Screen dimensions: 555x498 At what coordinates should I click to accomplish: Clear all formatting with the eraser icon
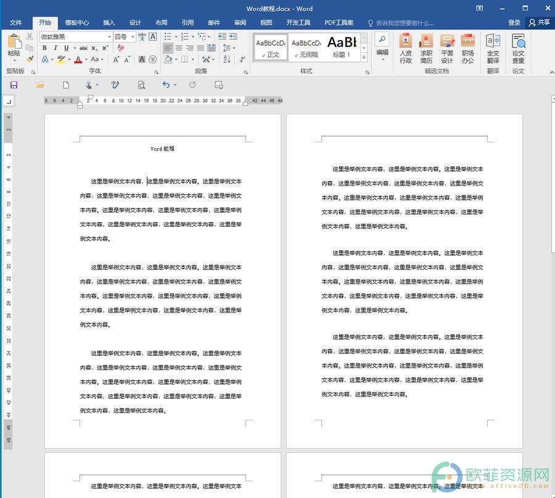(x=121, y=47)
